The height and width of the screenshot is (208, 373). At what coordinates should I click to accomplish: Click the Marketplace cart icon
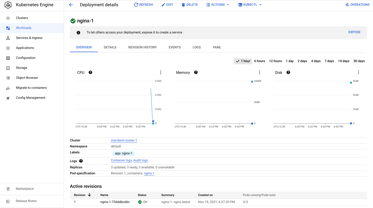8,189
